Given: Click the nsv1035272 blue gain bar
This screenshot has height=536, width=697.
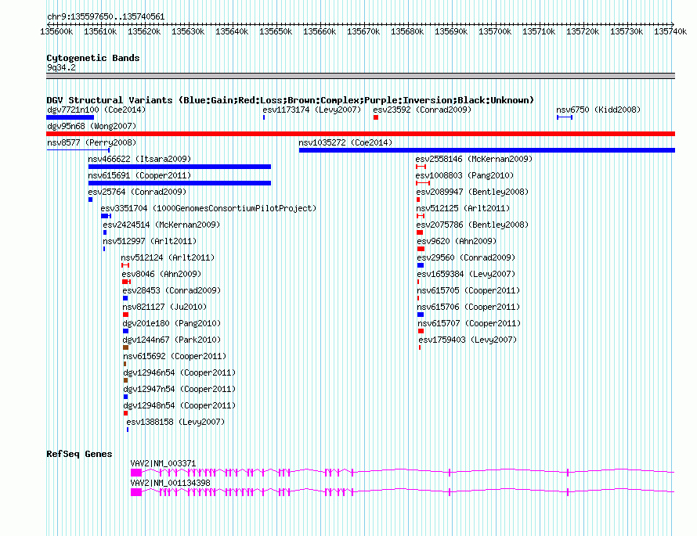Looking at the screenshot, I should click(487, 150).
